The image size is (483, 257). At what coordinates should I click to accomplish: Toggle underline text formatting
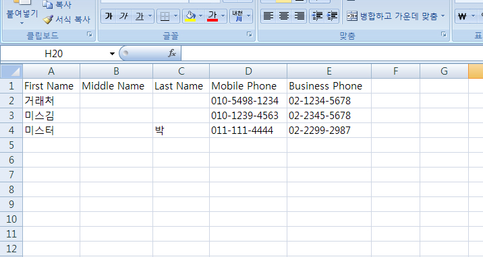click(x=140, y=16)
